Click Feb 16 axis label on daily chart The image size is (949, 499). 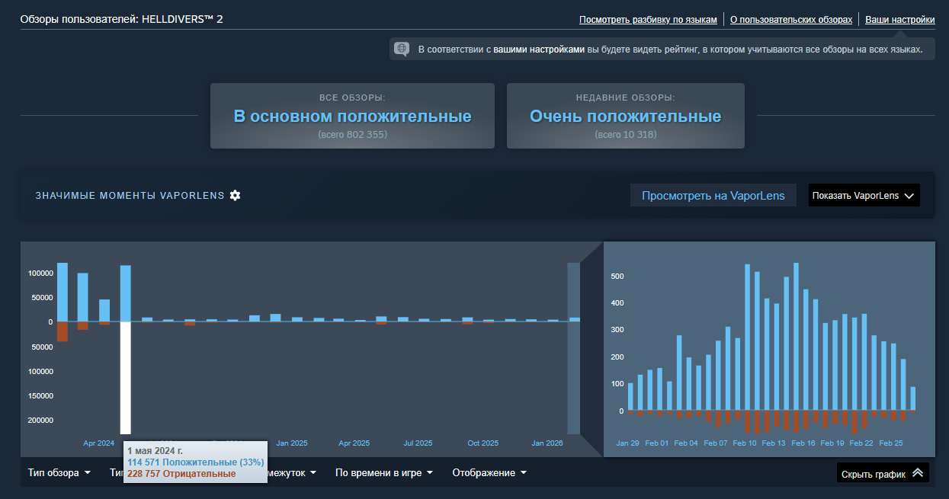coord(803,443)
